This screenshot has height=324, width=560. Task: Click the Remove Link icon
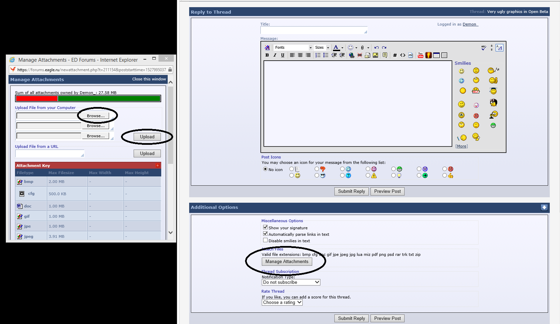(360, 55)
